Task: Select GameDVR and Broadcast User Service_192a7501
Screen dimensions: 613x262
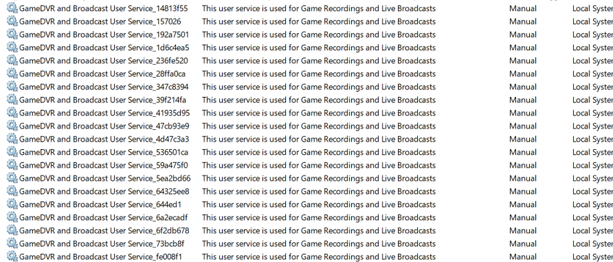Action: click(x=104, y=34)
